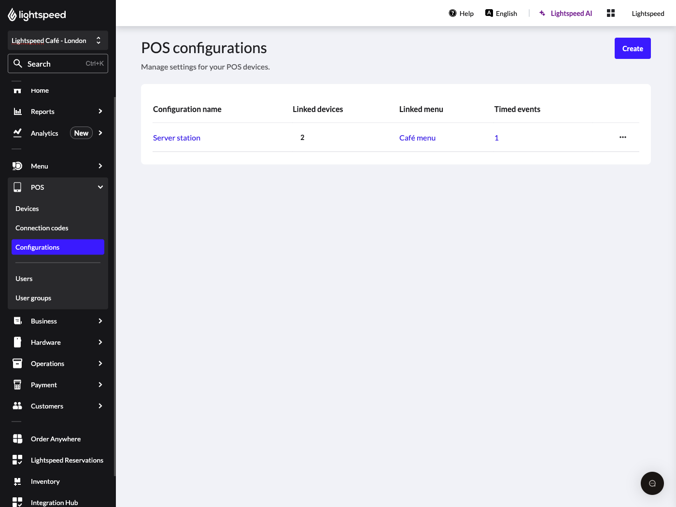
Task: Click the Lightspeed logo in the top corner
Action: point(37,14)
